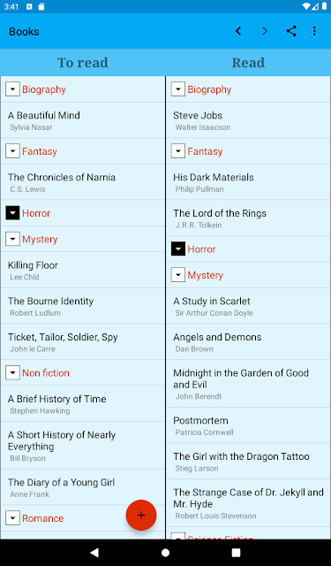
Task: Tap the Android home circle button
Action: 165,552
